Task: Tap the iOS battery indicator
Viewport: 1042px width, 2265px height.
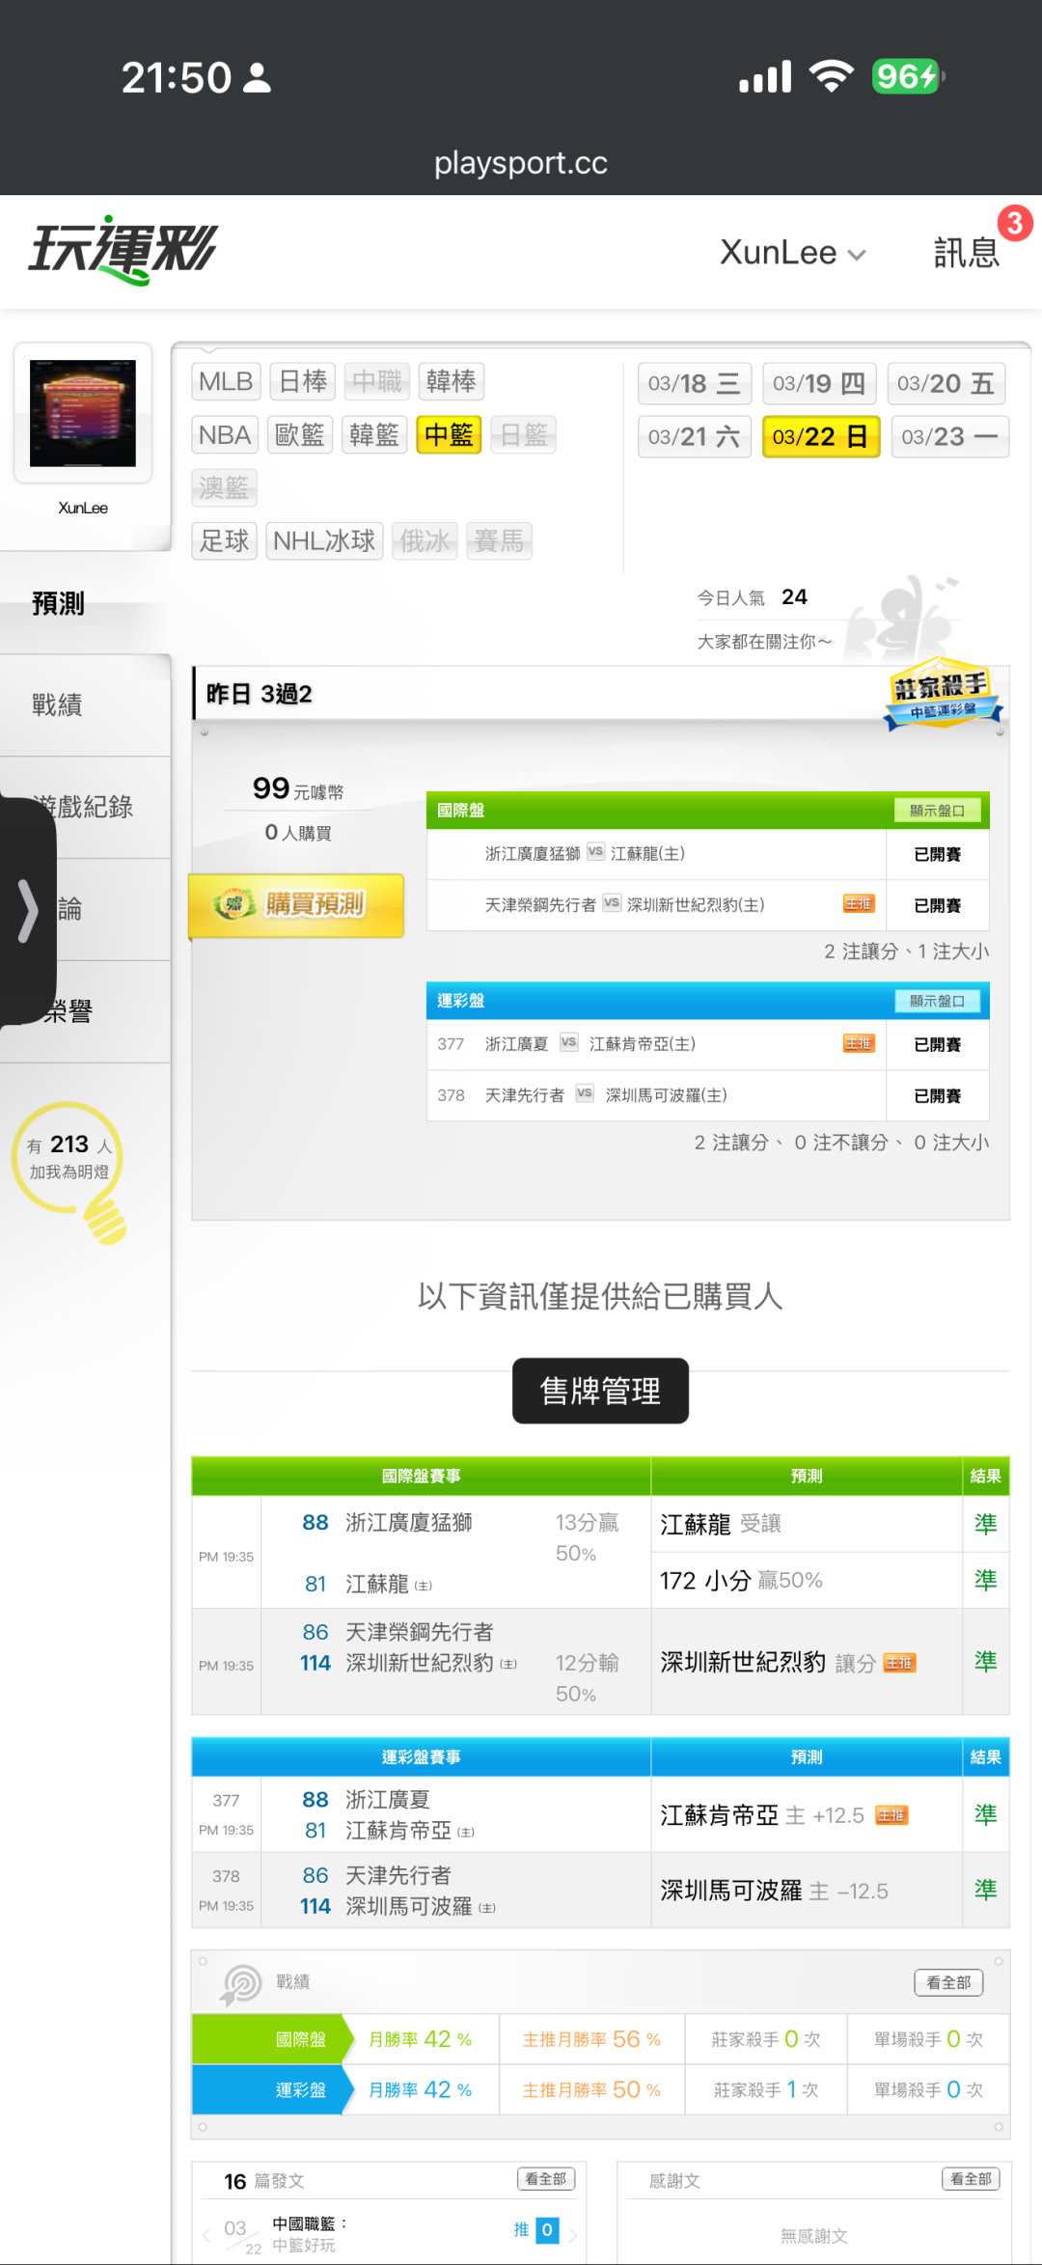Action: pyautogui.click(x=908, y=75)
